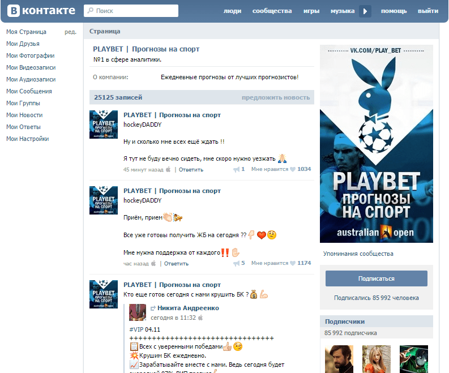Click the Страница header tab
This screenshot has width=449, height=373.
coord(105,31)
